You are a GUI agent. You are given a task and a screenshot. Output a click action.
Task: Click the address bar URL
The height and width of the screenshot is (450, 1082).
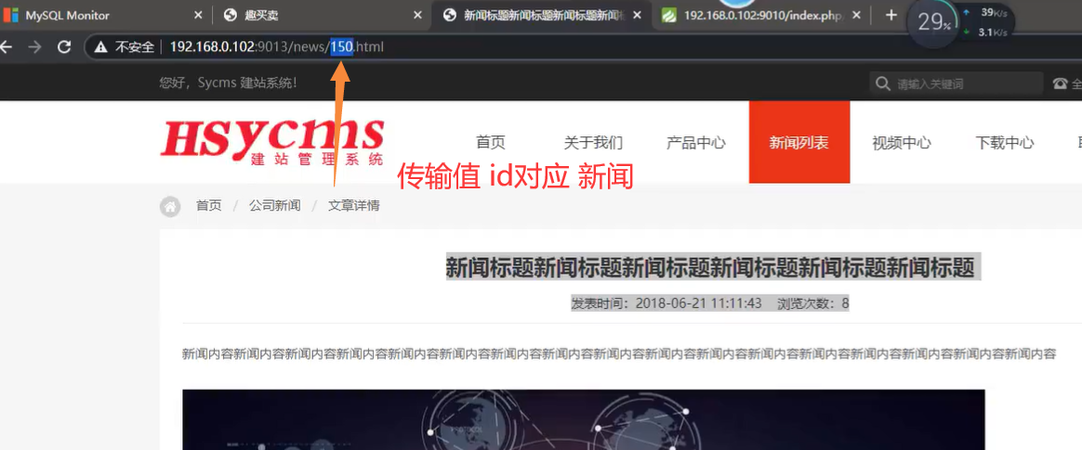point(276,47)
